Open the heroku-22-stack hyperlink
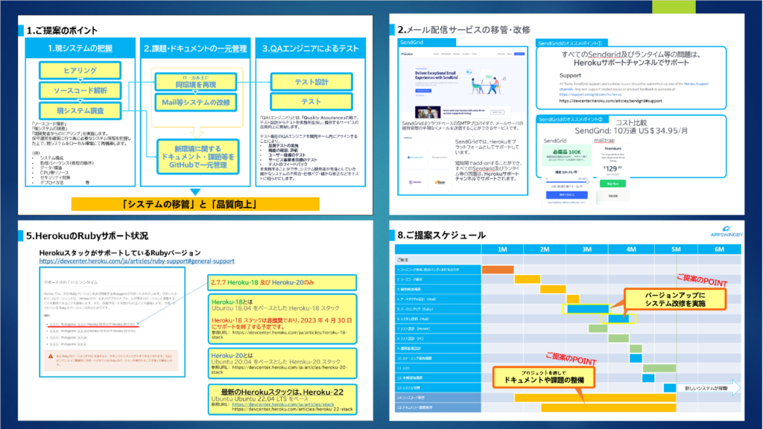Image resolution: width=763 pixels, height=429 pixels. pyautogui.click(x=294, y=407)
